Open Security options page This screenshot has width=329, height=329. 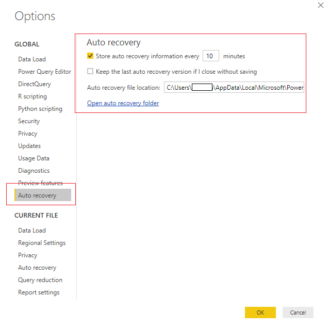click(29, 121)
